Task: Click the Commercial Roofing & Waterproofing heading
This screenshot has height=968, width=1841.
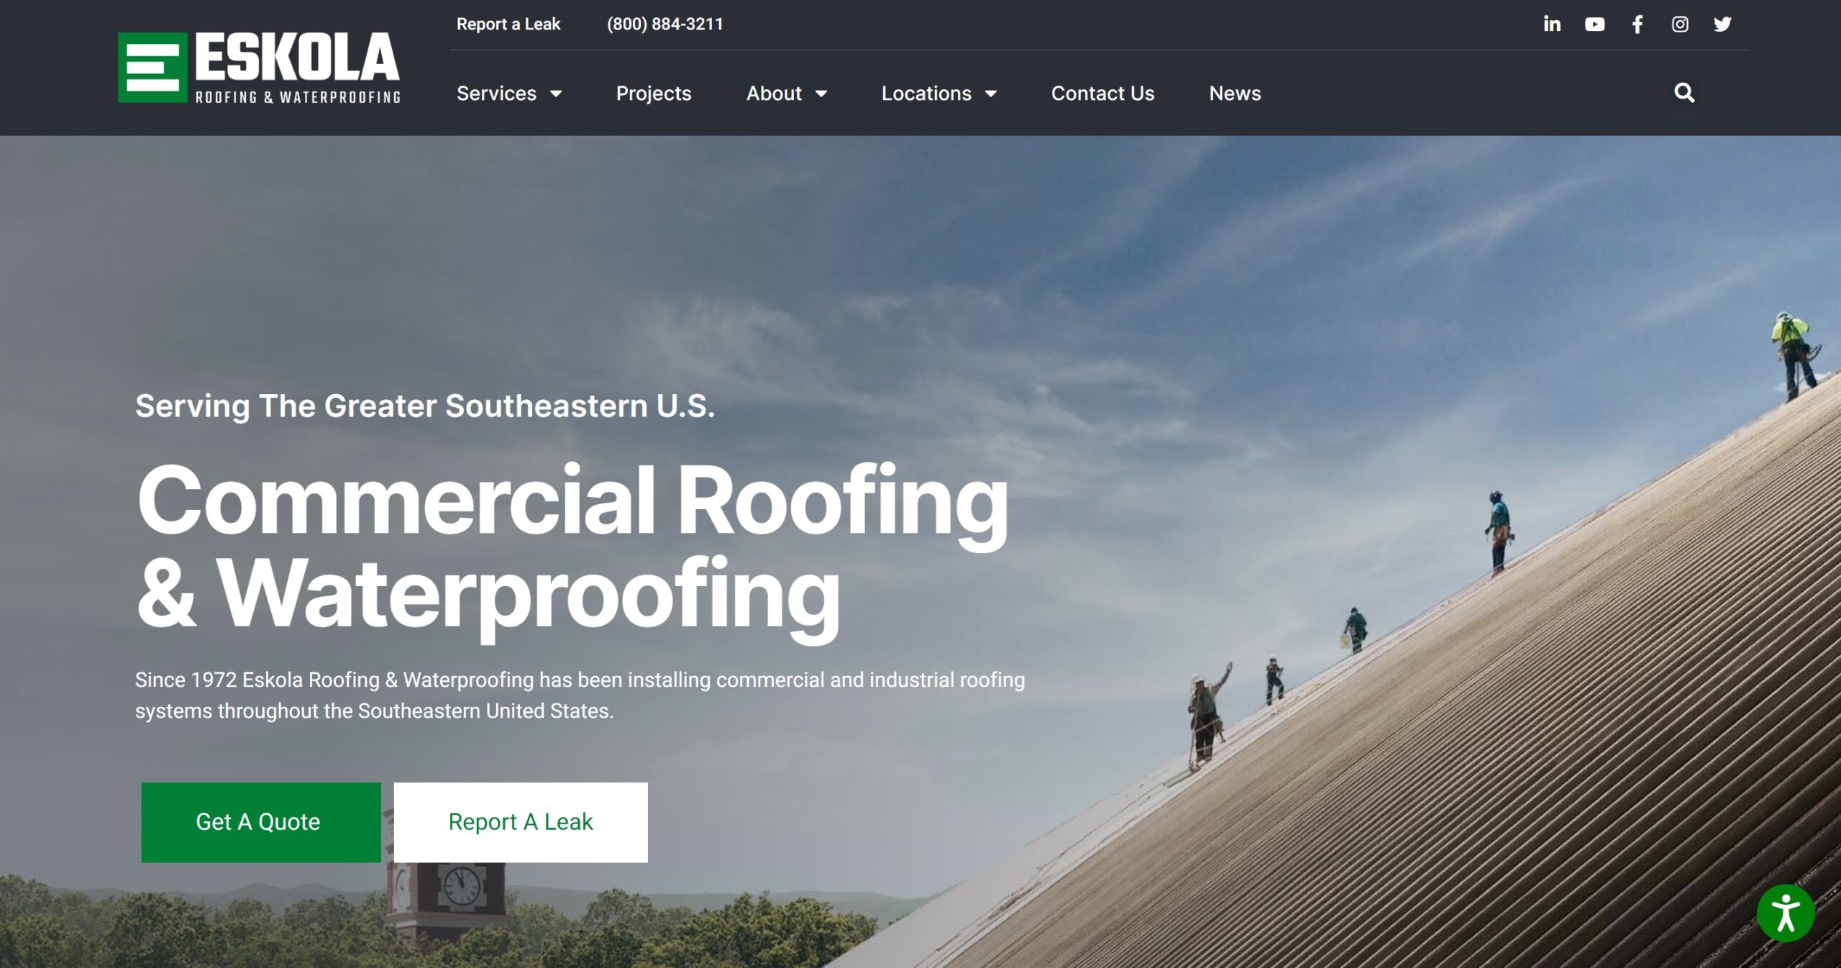Action: click(x=572, y=547)
